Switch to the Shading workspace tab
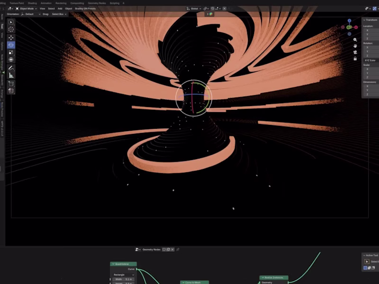 (x=32, y=3)
